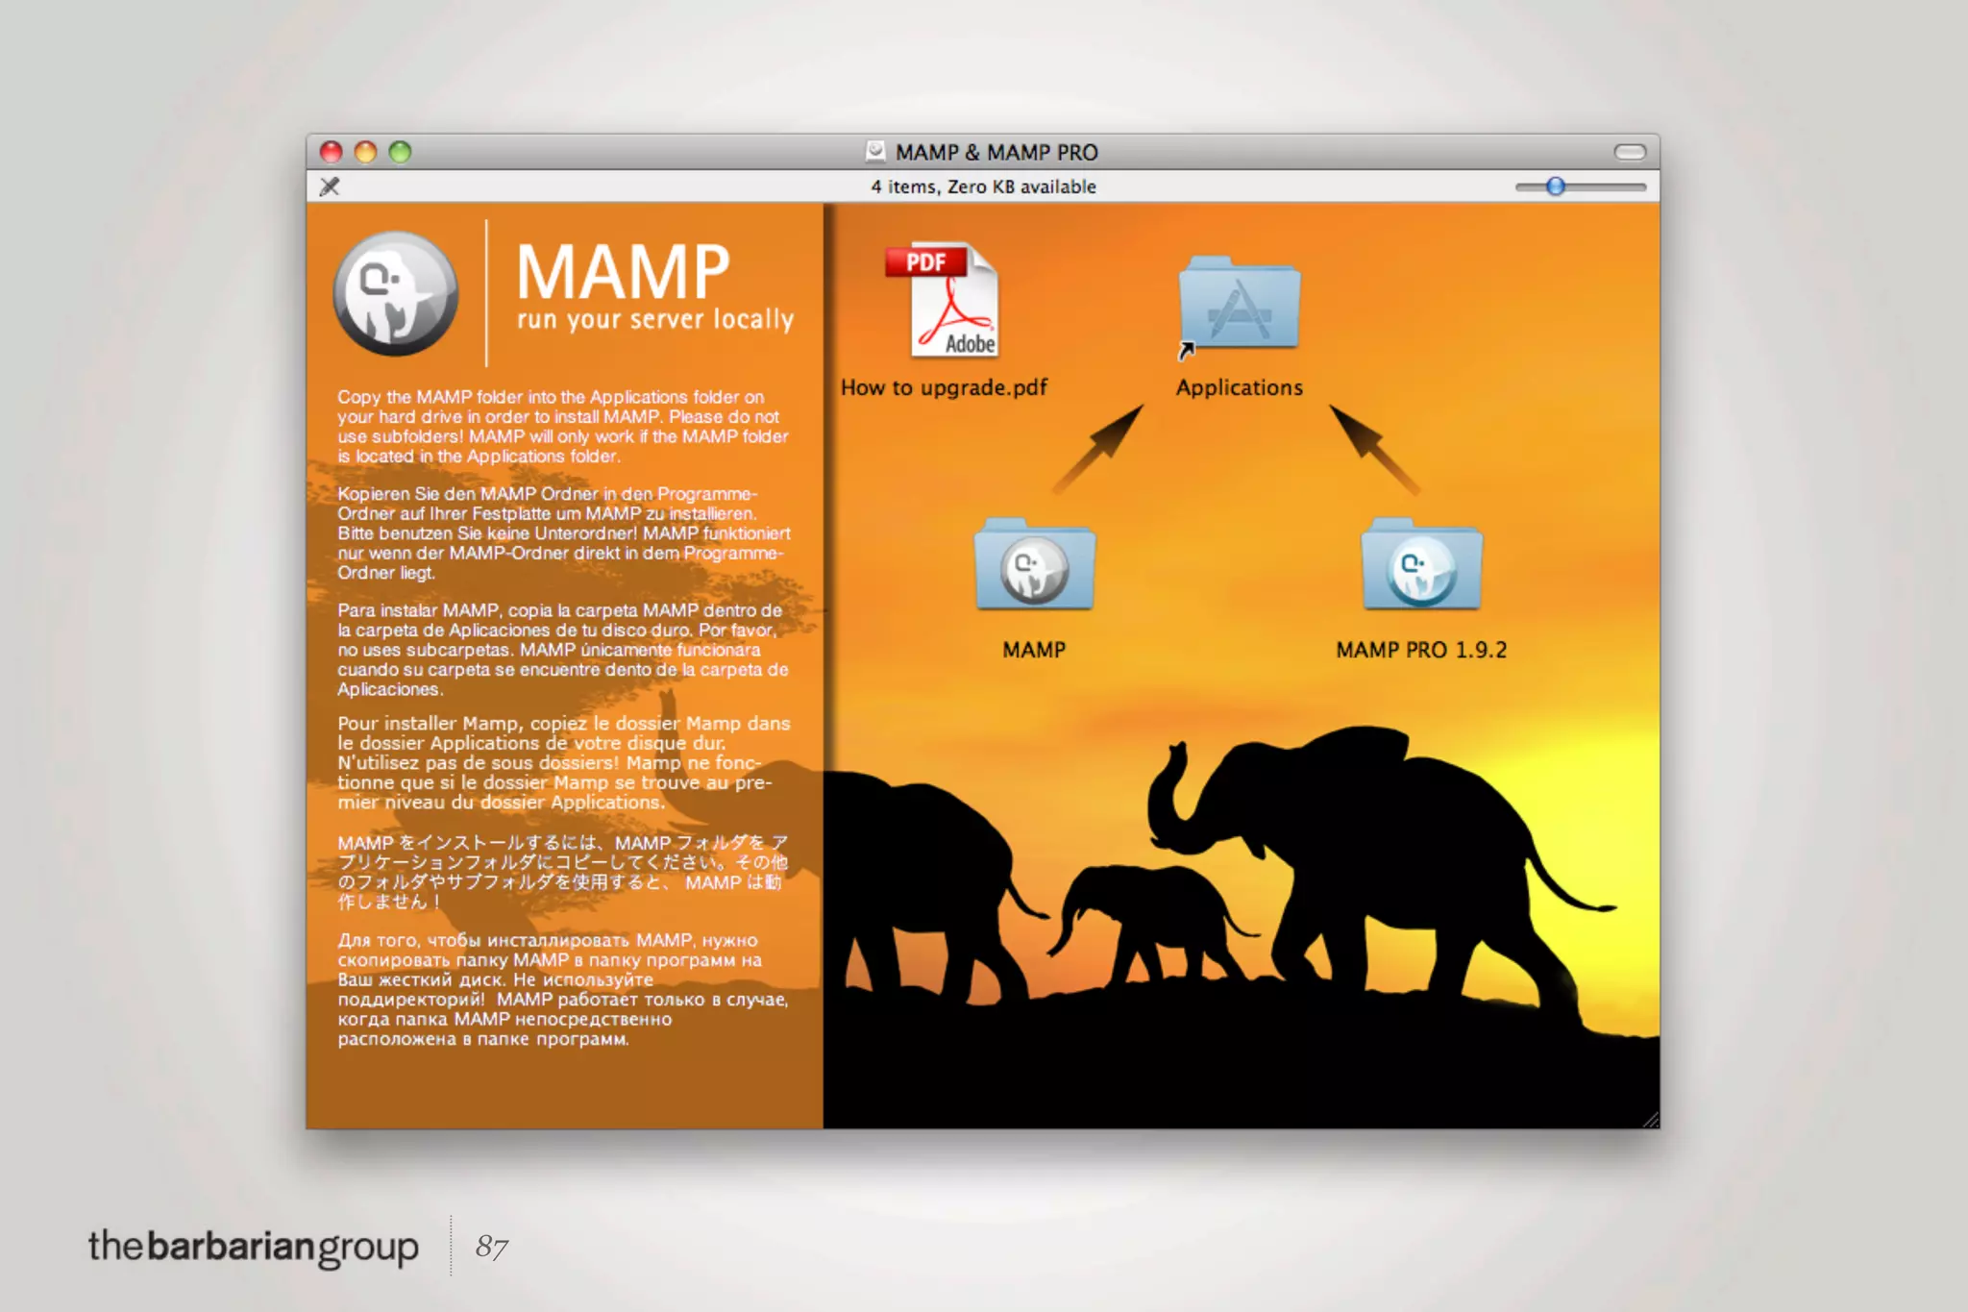Toggle the toolbar with the pill button
This screenshot has width=1968, height=1312.
1630,152
